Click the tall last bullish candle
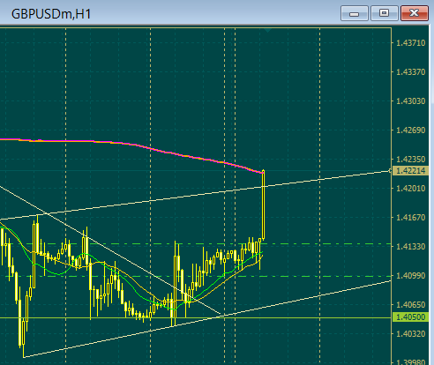Screen dimensions: 434x365 [263, 205]
